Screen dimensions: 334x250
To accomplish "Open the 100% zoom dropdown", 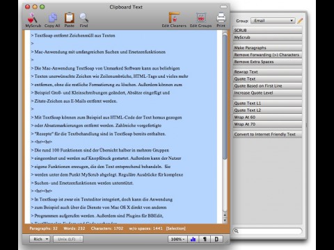I will [x=177, y=239].
